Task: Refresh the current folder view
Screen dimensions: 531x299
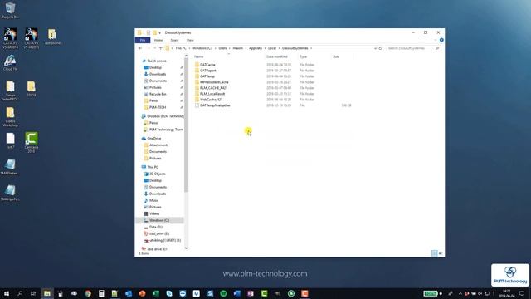Action: [x=380, y=48]
